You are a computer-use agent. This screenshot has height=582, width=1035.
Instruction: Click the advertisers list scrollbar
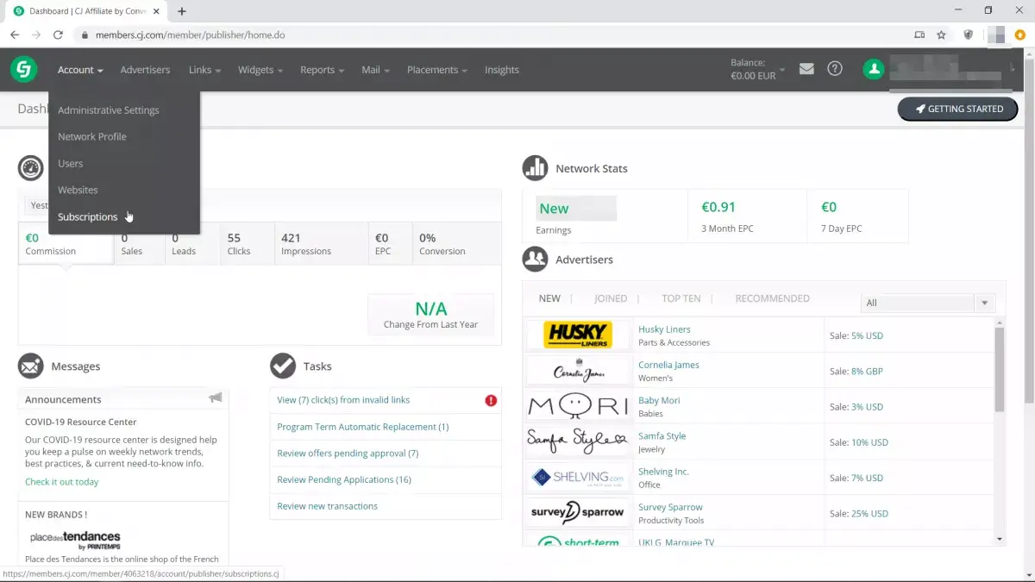(1000, 371)
